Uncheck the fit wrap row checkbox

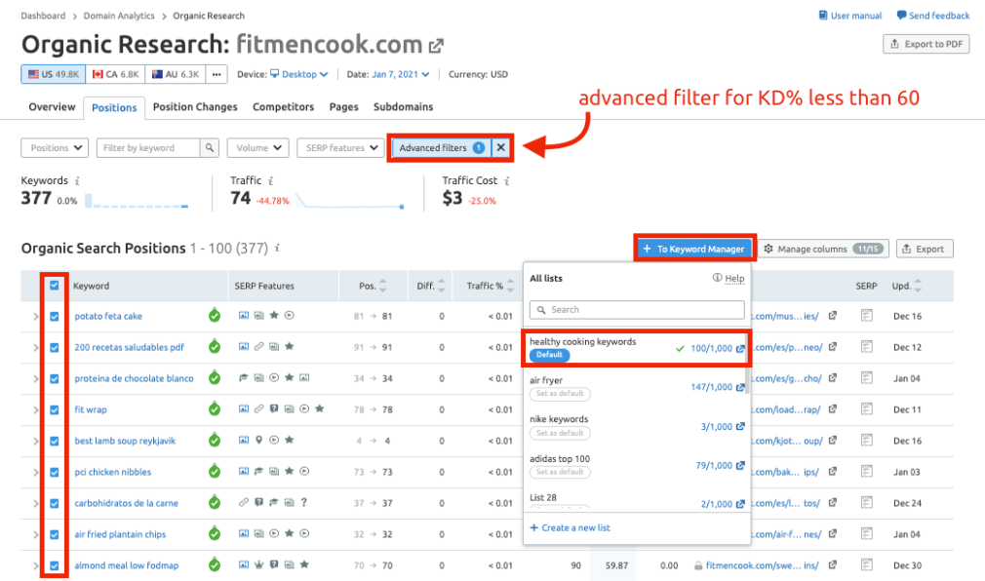[55, 409]
